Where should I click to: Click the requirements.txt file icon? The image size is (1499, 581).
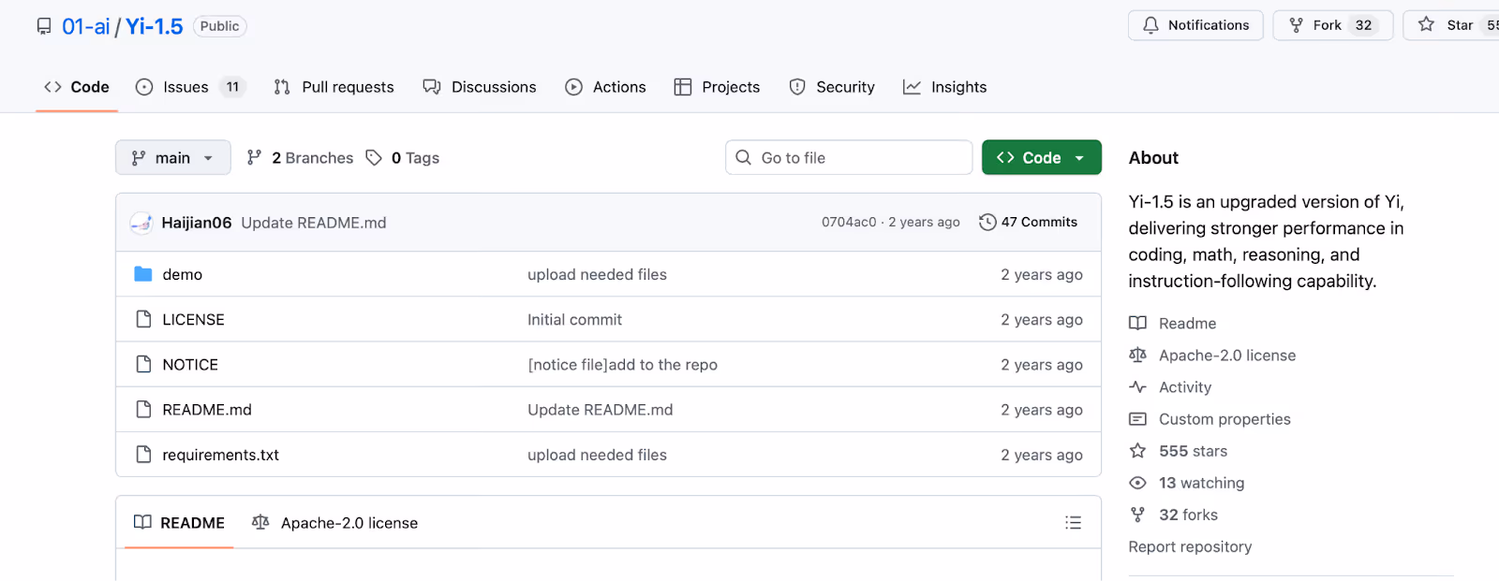coord(143,455)
